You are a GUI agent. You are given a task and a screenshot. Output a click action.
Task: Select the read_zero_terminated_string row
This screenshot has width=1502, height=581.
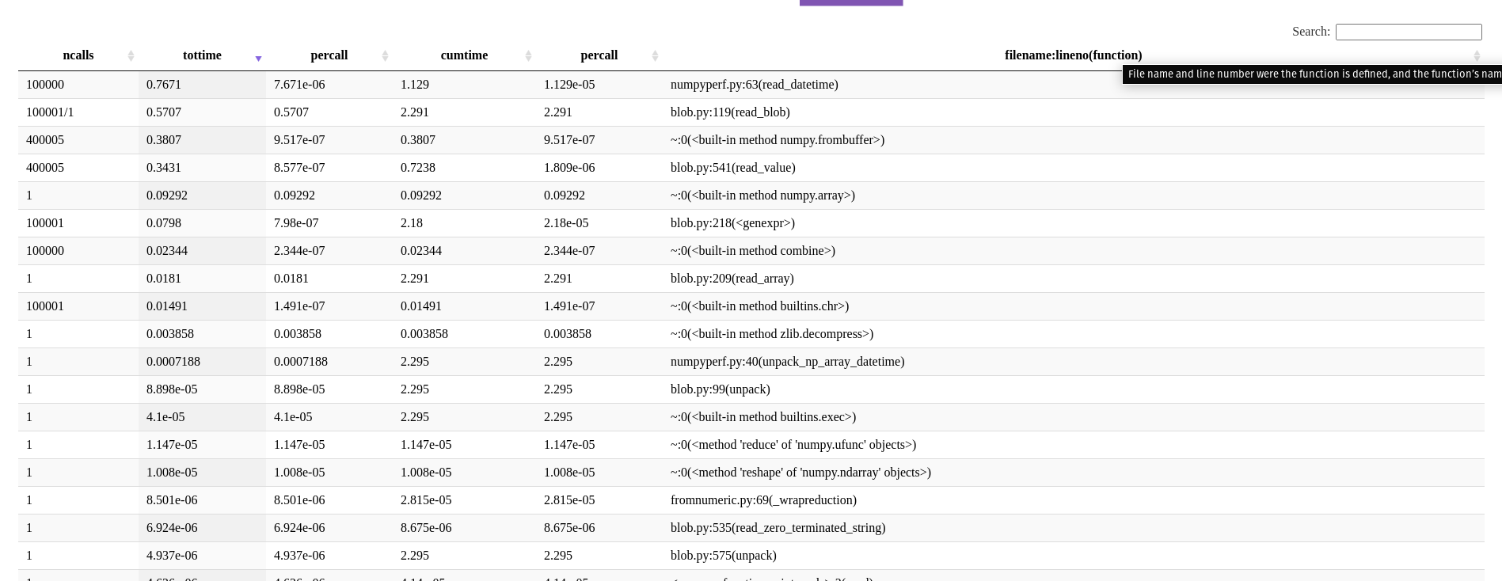pyautogui.click(x=751, y=528)
